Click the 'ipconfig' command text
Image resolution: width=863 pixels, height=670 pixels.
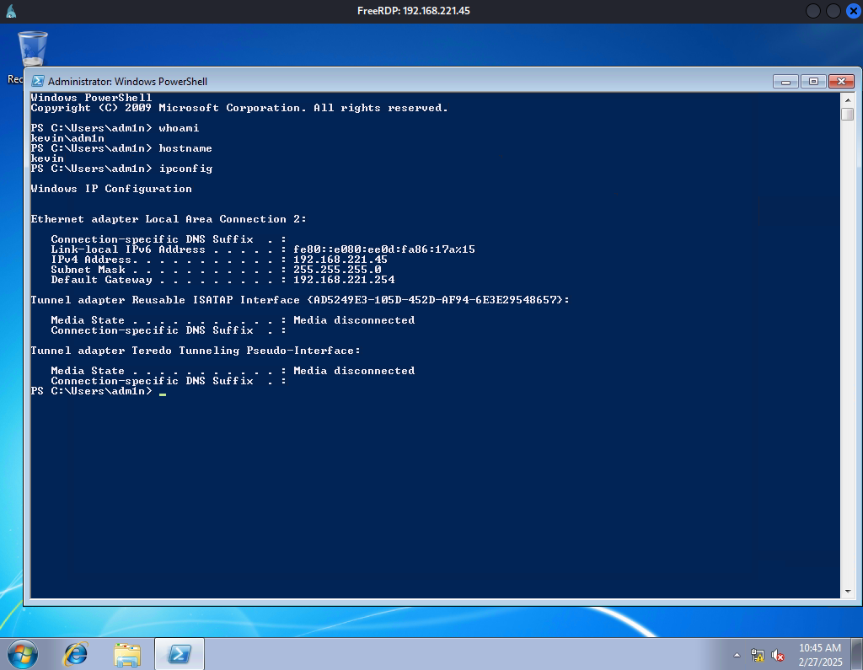(185, 169)
